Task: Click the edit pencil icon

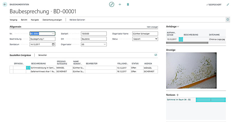Action: pos(112,5)
